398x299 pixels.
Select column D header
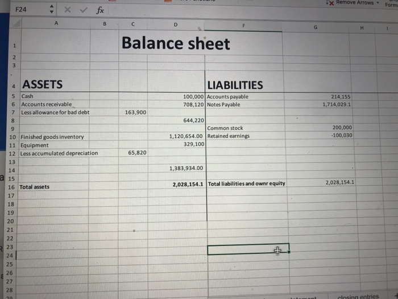pyautogui.click(x=175, y=24)
